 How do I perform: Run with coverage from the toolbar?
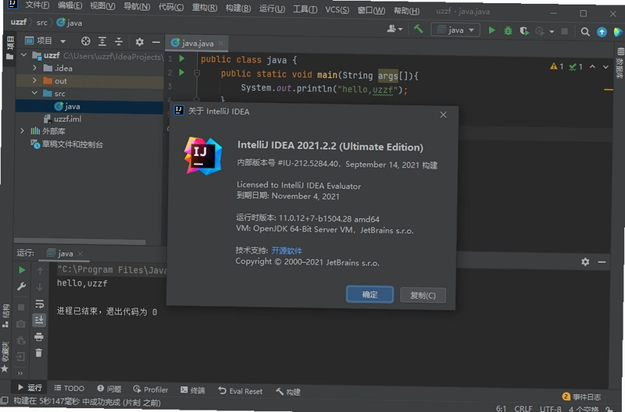pyautogui.click(x=524, y=31)
